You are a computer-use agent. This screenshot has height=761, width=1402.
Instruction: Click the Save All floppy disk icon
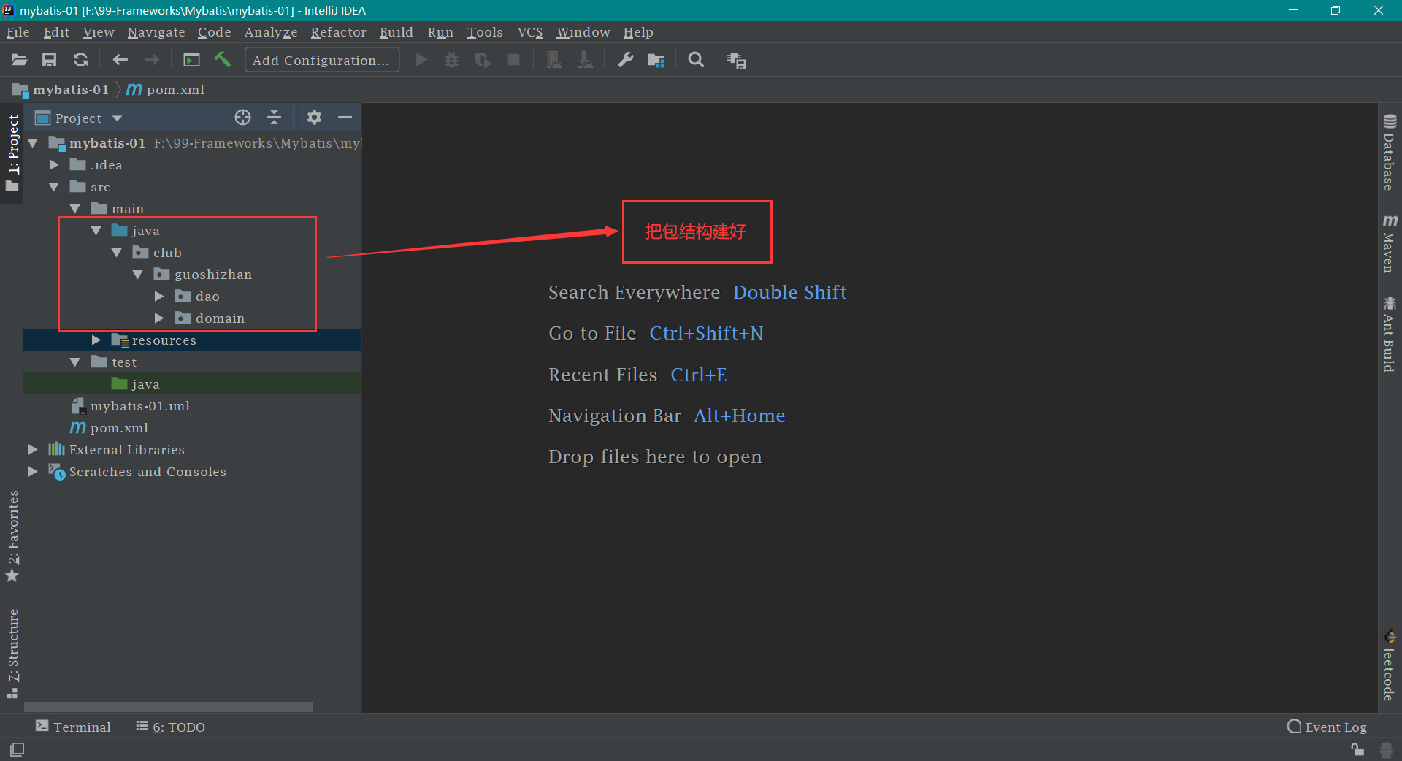49,60
